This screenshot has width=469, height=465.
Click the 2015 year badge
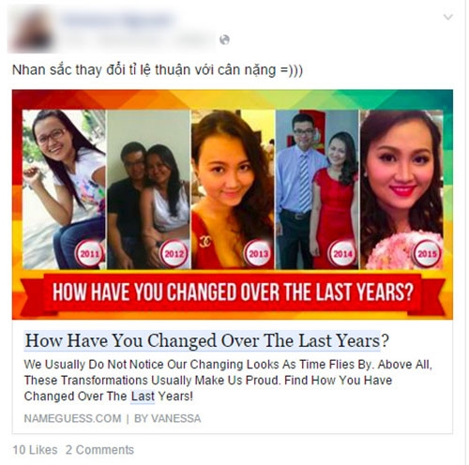pos(427,253)
